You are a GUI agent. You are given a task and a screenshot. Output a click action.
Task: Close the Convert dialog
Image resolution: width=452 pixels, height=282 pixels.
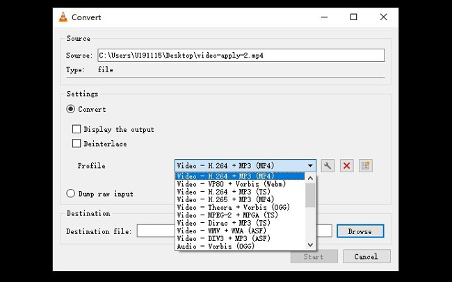click(x=383, y=17)
